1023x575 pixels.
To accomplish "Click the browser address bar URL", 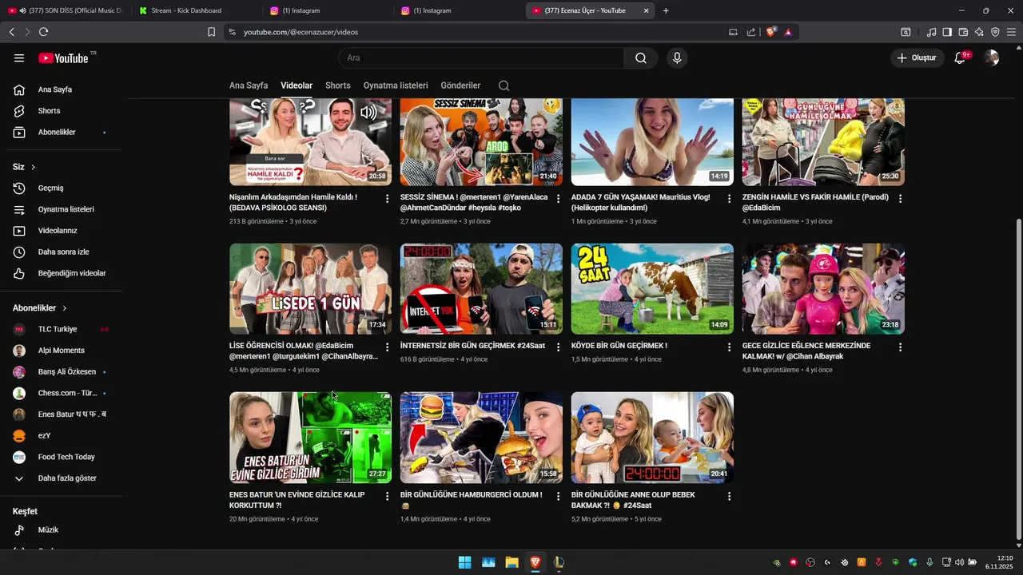I will (x=301, y=32).
